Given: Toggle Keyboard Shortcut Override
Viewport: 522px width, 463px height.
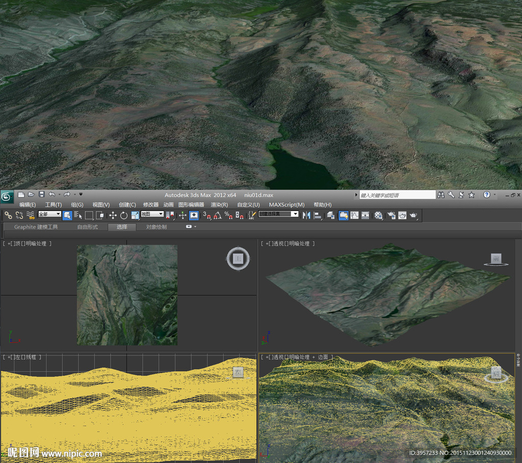Looking at the screenshot, I should 194,216.
